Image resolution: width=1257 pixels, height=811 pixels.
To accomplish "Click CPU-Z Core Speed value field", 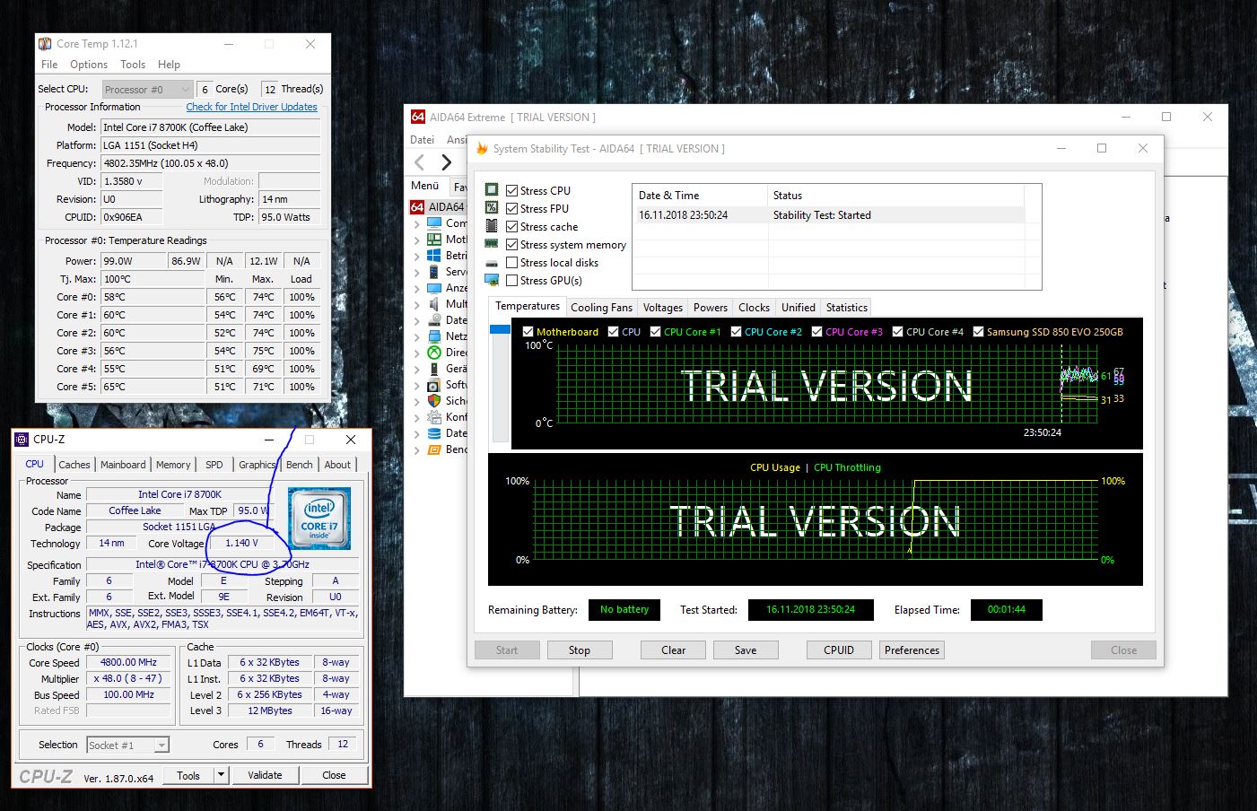I will (128, 662).
